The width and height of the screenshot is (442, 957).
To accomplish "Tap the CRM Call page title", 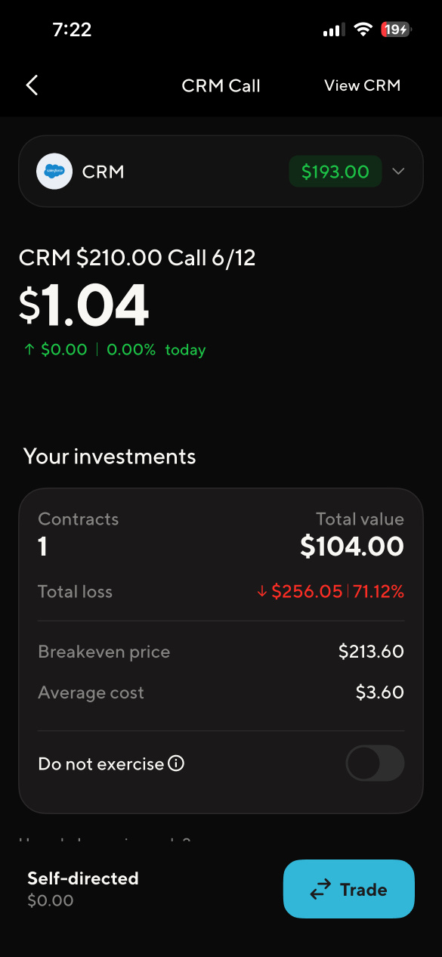I will (221, 85).
